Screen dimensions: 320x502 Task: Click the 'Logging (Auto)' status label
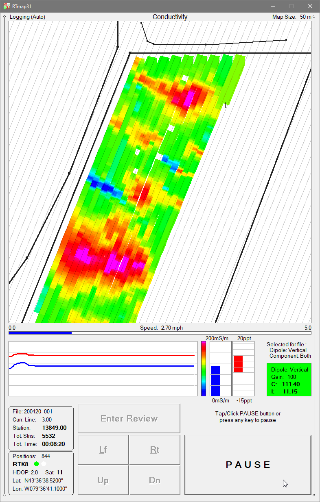point(27,17)
